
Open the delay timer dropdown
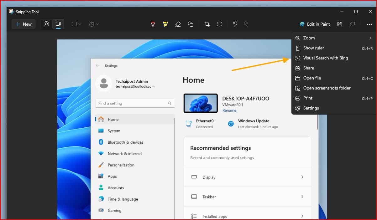[x=94, y=24]
